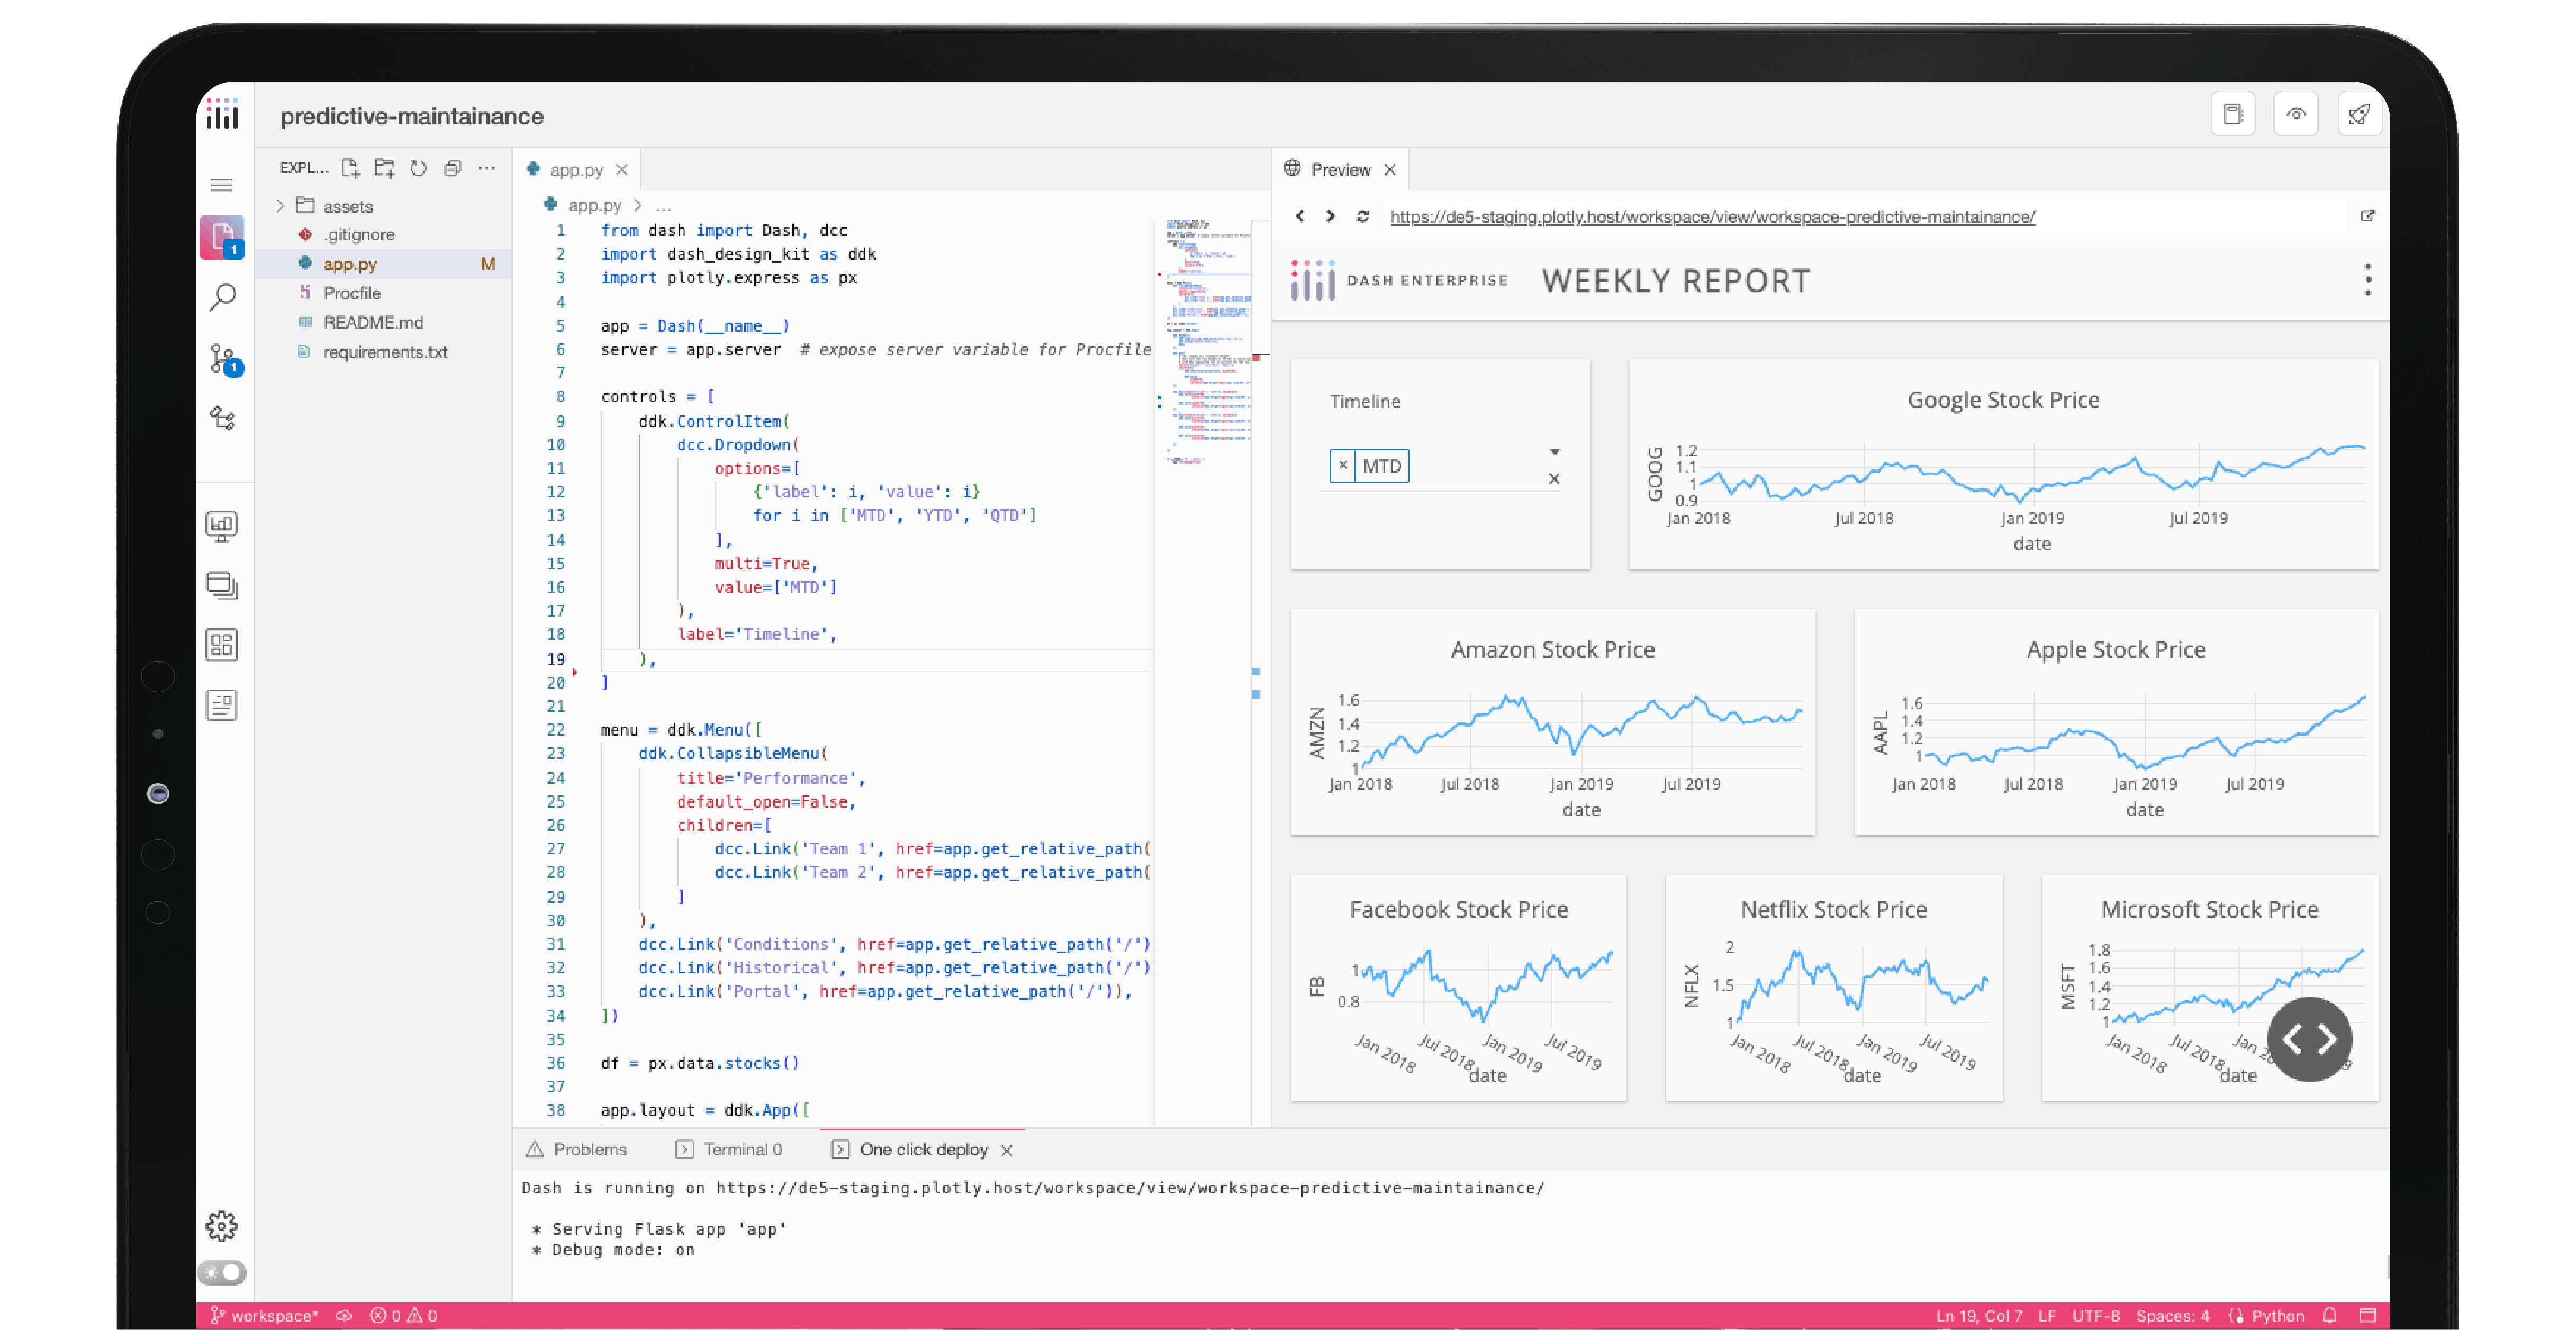
Task: Click the app.py file in explorer
Action: click(x=349, y=263)
